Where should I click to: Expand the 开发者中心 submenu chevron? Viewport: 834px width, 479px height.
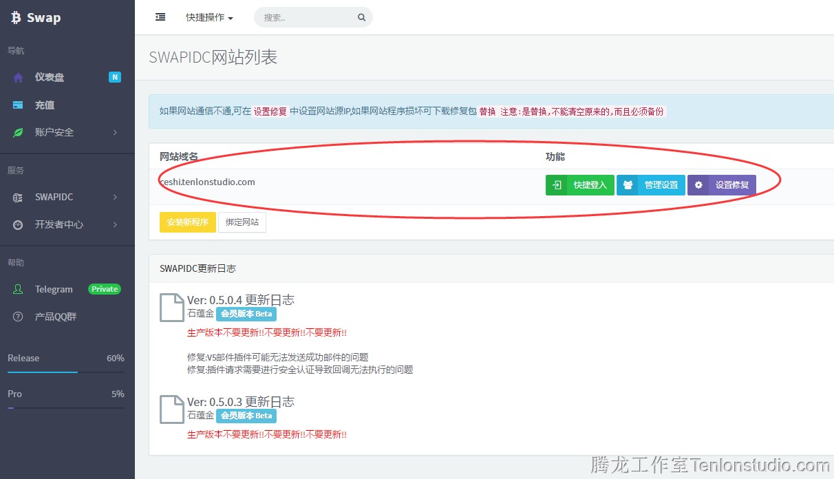(115, 225)
